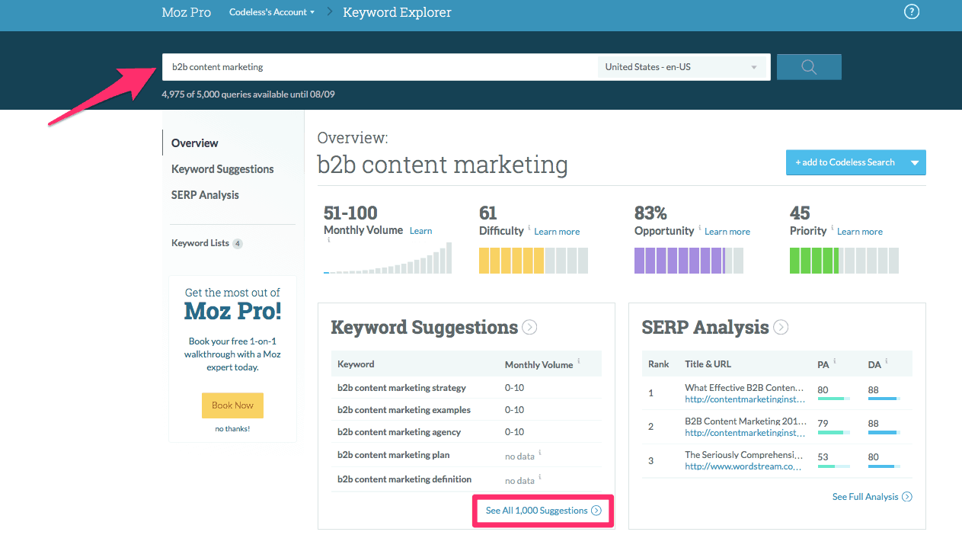Click the Moz Pro logo link
962x535 pixels.
point(187,12)
